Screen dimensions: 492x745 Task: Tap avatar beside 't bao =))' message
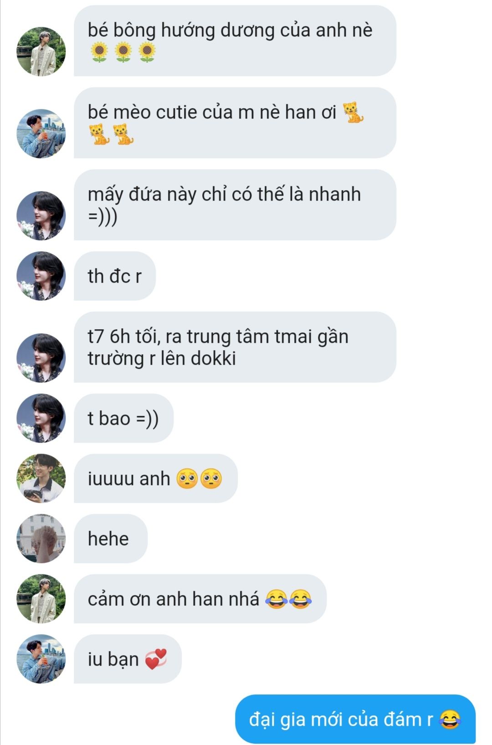tap(41, 418)
